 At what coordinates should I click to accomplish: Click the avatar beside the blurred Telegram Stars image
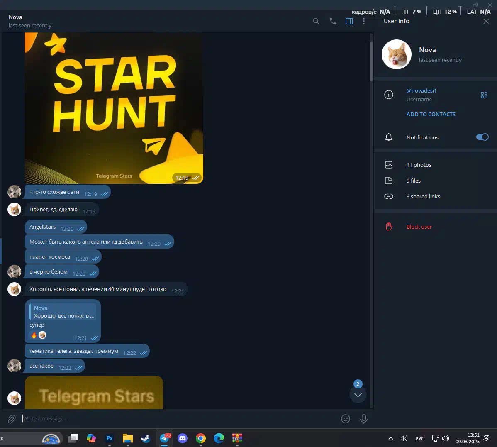[14, 398]
